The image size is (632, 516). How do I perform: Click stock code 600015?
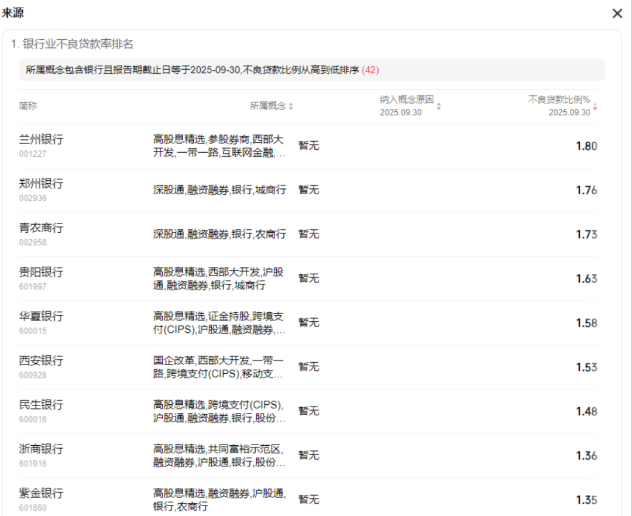click(x=33, y=331)
